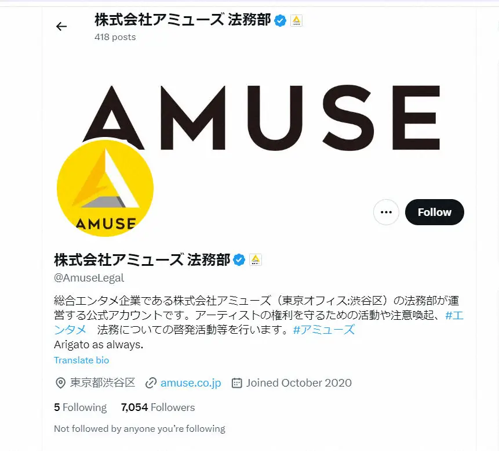Click the 418 posts count

pyautogui.click(x=115, y=37)
